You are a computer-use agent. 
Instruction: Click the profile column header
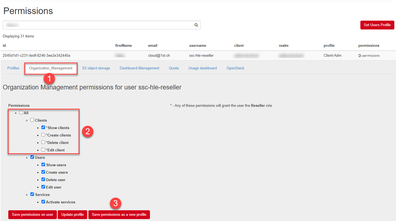[x=329, y=46]
